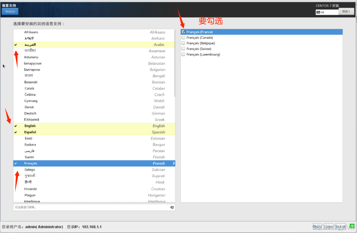Select the Hindi language row

pyautogui.click(x=93, y=182)
